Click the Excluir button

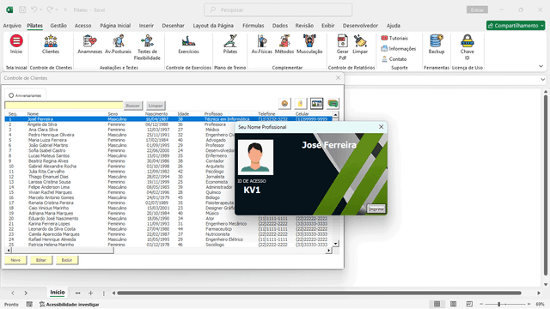(x=67, y=260)
